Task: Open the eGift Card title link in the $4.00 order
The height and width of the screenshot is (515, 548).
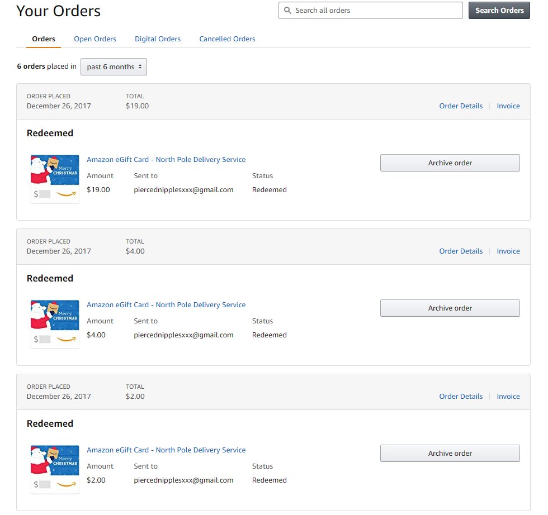Action: coord(166,305)
